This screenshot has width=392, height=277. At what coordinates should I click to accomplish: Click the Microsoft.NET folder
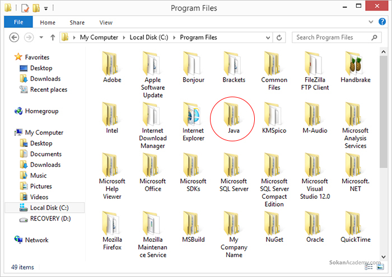(x=355, y=173)
